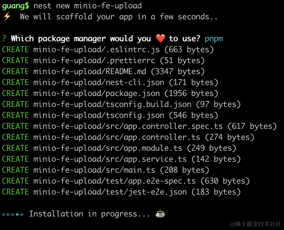Viewport: 284px width, 230px height.
Task: Click the coffee cup emoji
Action: point(160,214)
